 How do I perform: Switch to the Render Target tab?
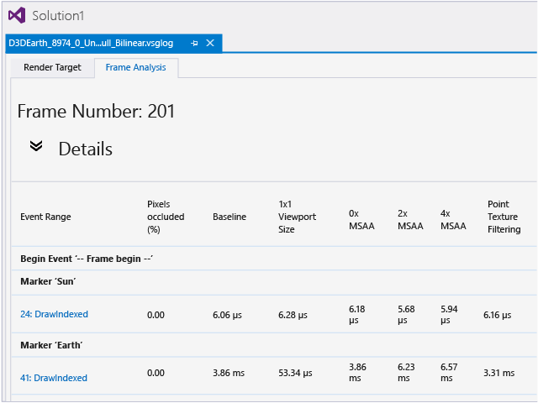click(x=52, y=67)
